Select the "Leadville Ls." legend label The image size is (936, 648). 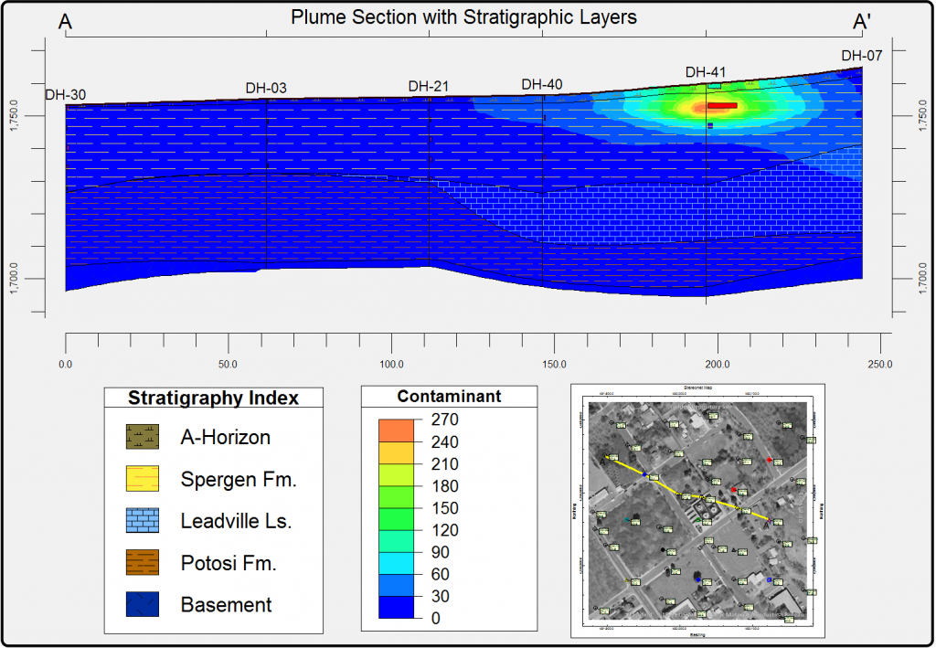click(237, 521)
